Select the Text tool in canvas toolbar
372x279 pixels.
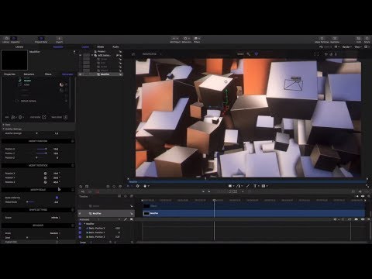point(255,186)
